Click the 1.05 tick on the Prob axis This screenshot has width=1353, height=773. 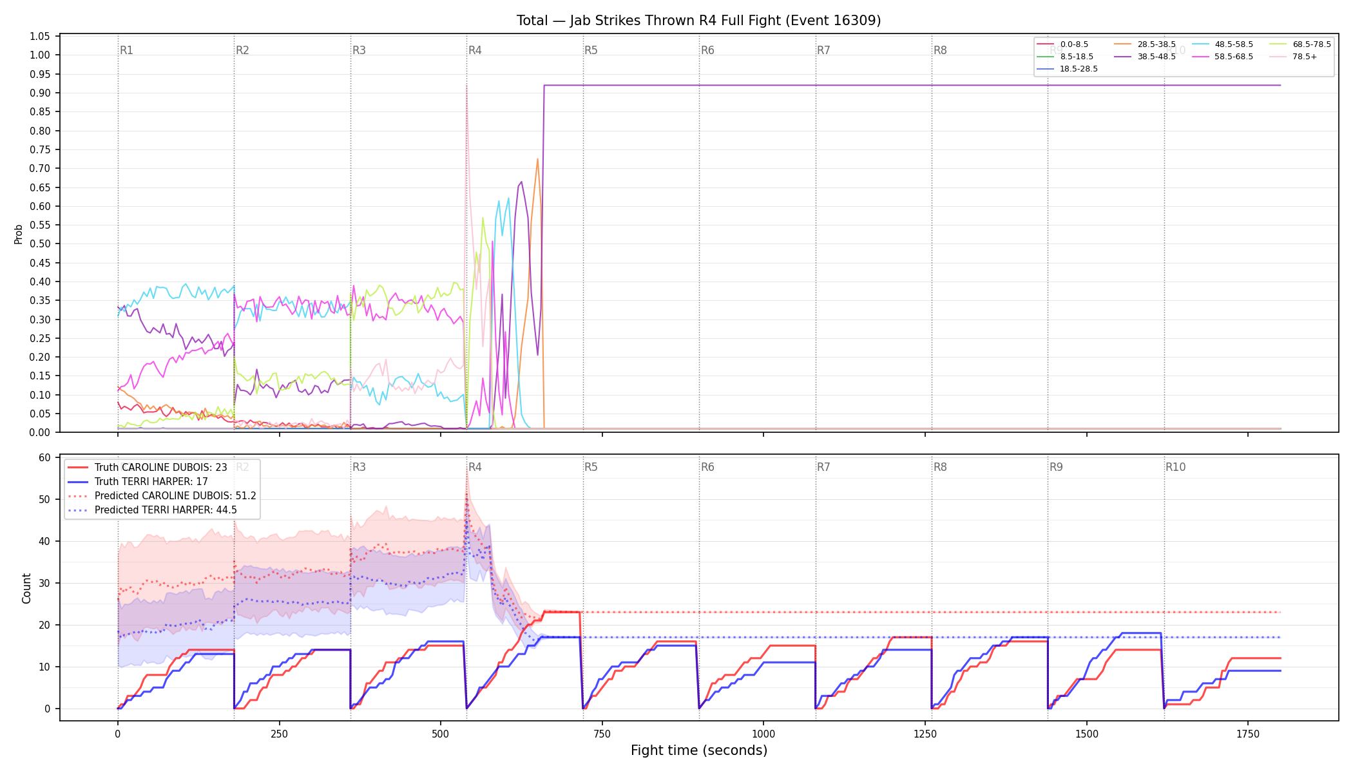pyautogui.click(x=40, y=36)
